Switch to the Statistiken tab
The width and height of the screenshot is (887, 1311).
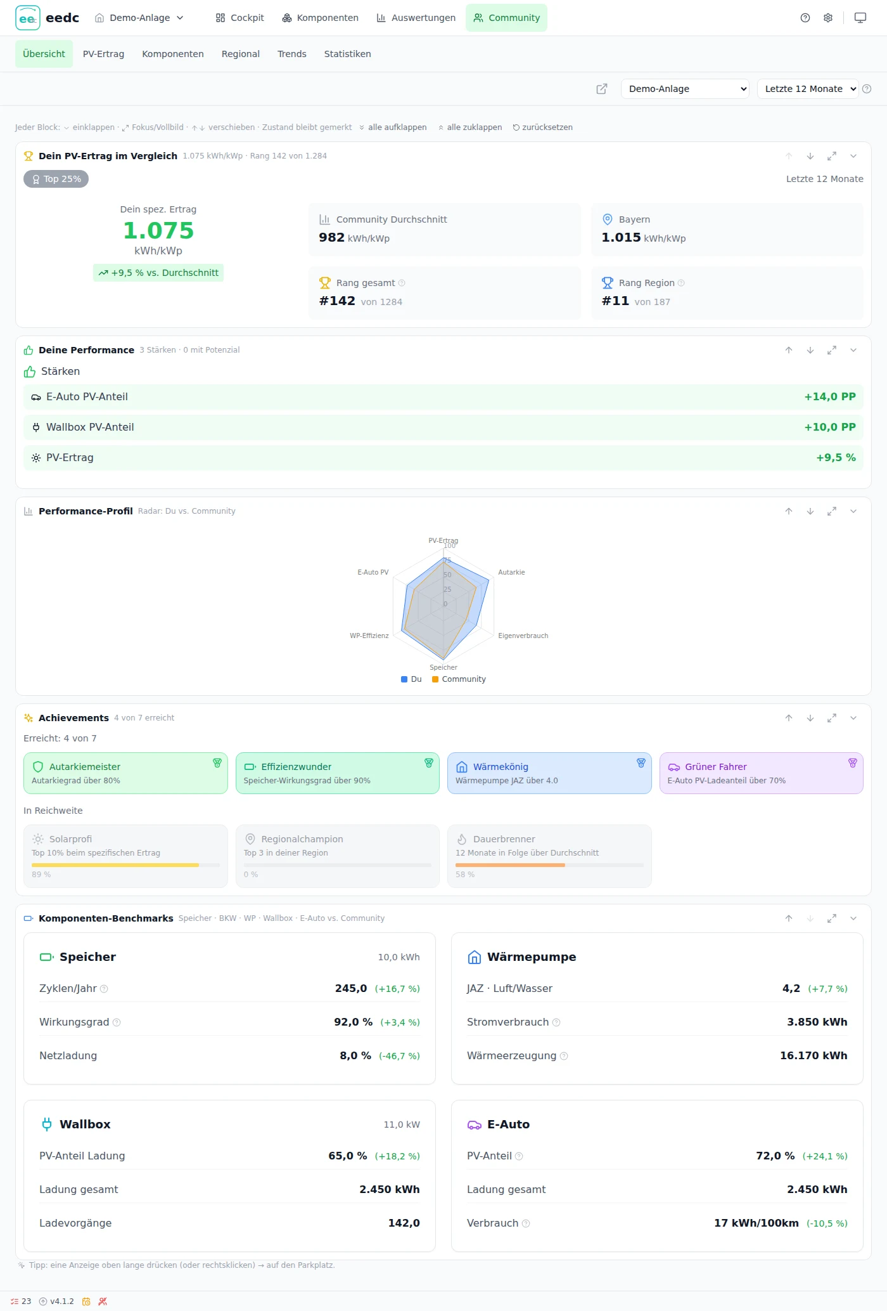[347, 54]
